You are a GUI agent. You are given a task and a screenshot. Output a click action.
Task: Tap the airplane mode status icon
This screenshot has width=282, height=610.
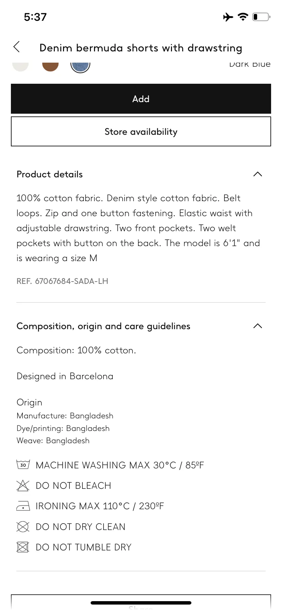click(x=228, y=17)
